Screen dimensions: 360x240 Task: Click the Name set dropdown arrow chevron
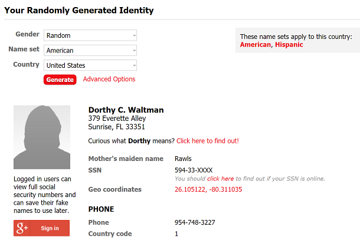click(135, 51)
